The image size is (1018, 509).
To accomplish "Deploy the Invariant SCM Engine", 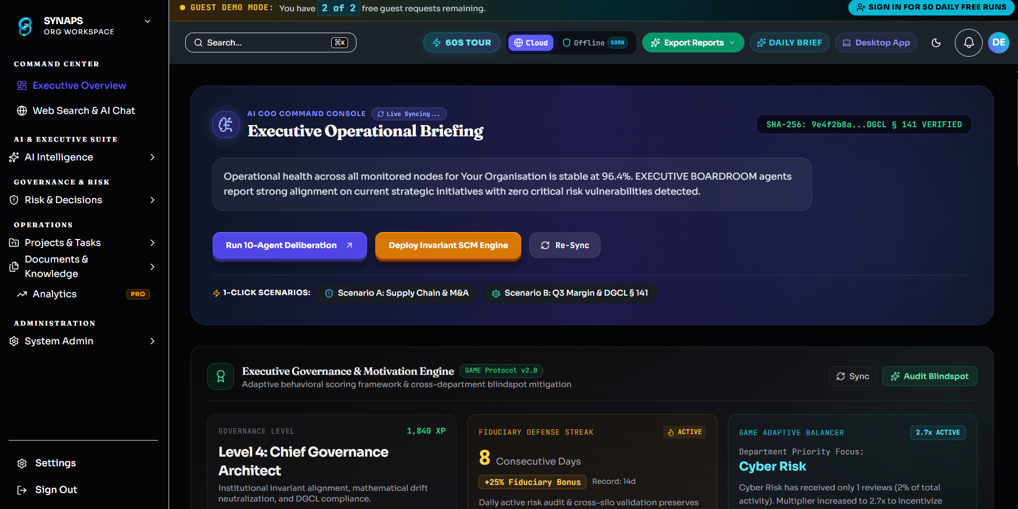I will click(448, 245).
